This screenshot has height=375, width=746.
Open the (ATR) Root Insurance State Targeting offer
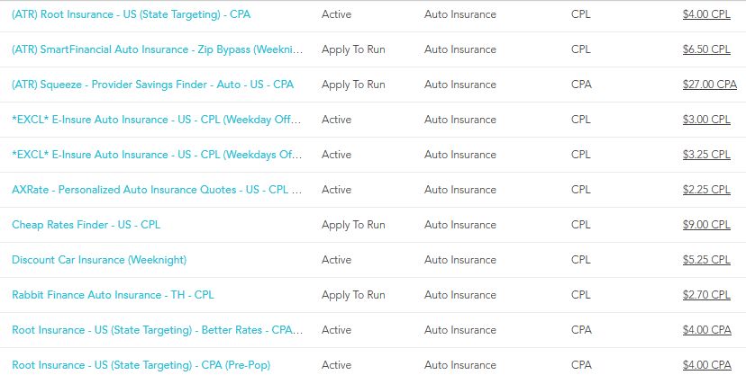[x=131, y=14]
